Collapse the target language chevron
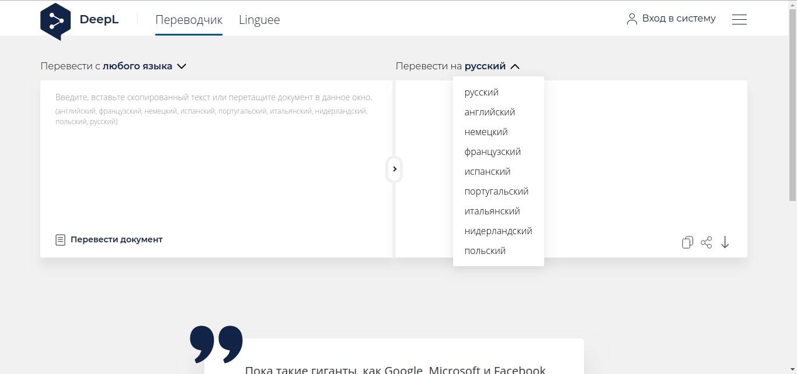Image resolution: width=797 pixels, height=374 pixels. [515, 66]
